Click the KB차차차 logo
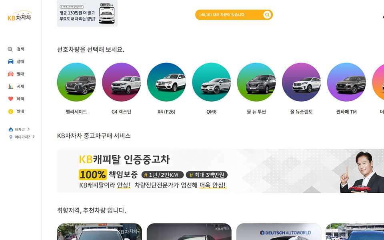Viewport: 384px width, 240px height. pyautogui.click(x=20, y=16)
